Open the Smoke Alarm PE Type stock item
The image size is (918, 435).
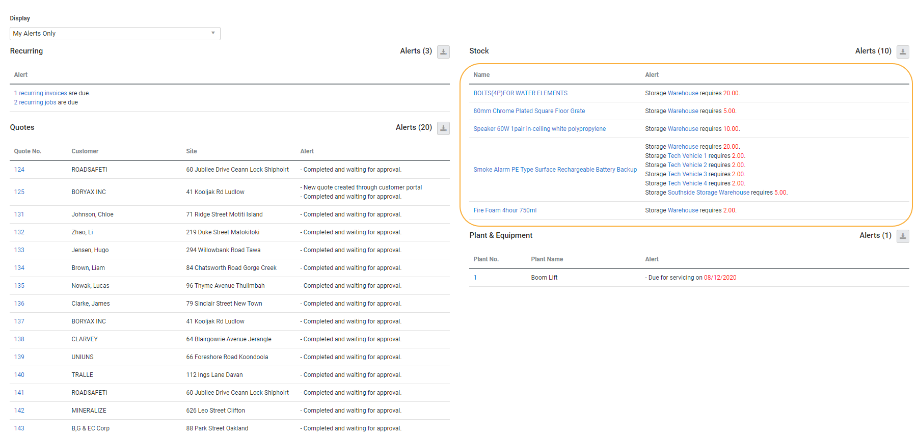pos(555,170)
